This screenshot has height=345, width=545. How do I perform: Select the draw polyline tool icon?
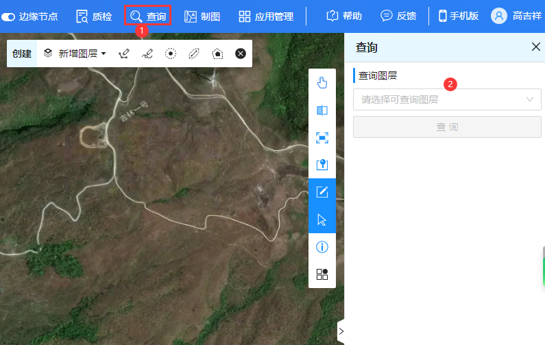coord(123,53)
